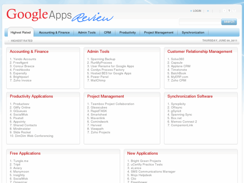Click RunMyProcess entry
The width and height of the screenshot is (244, 183).
[101, 62]
